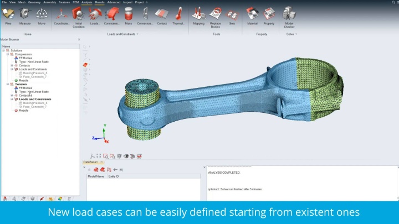Select Type : Non Linear Static under Tension

click(34, 92)
